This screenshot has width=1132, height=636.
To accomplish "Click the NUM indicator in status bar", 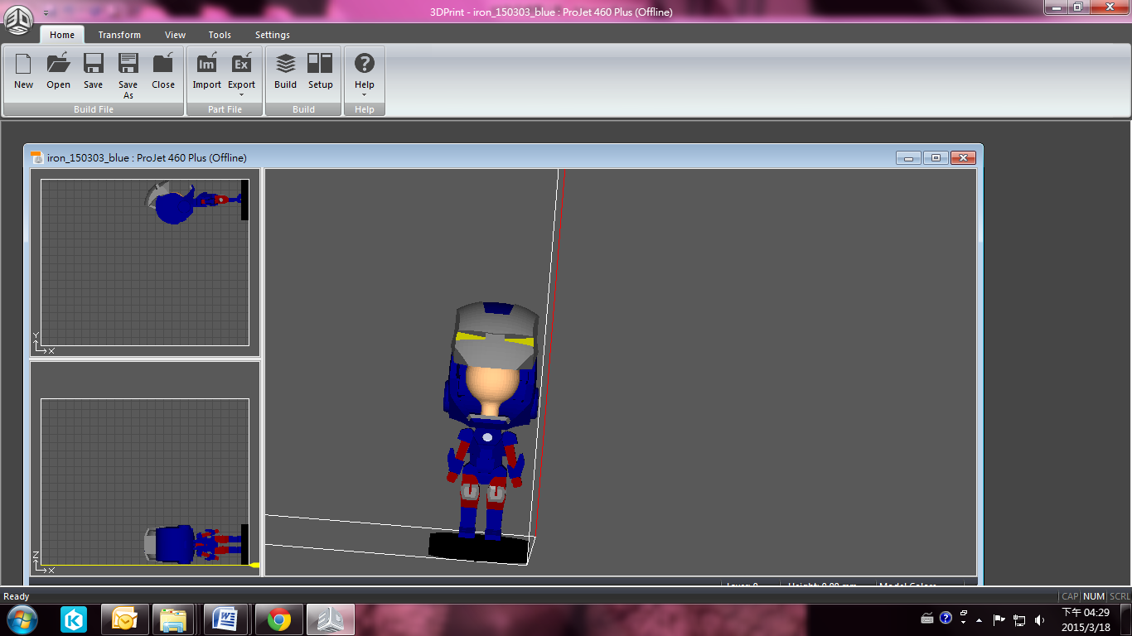I will (1094, 596).
